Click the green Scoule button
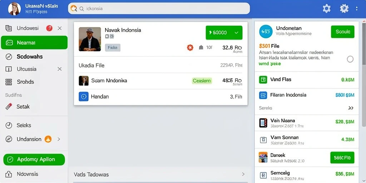 (x=343, y=32)
